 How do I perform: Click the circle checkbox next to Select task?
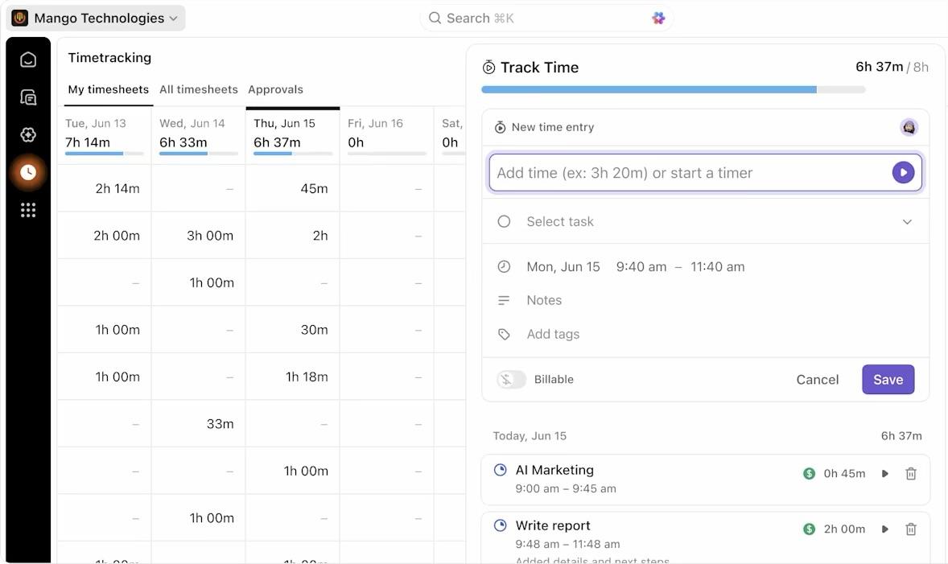504,221
